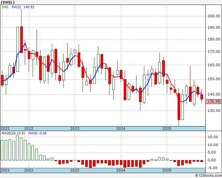Select the 2022 marker on price timeline

click(x=29, y=128)
